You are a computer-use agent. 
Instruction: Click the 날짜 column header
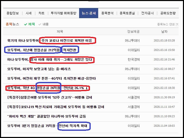(164, 31)
